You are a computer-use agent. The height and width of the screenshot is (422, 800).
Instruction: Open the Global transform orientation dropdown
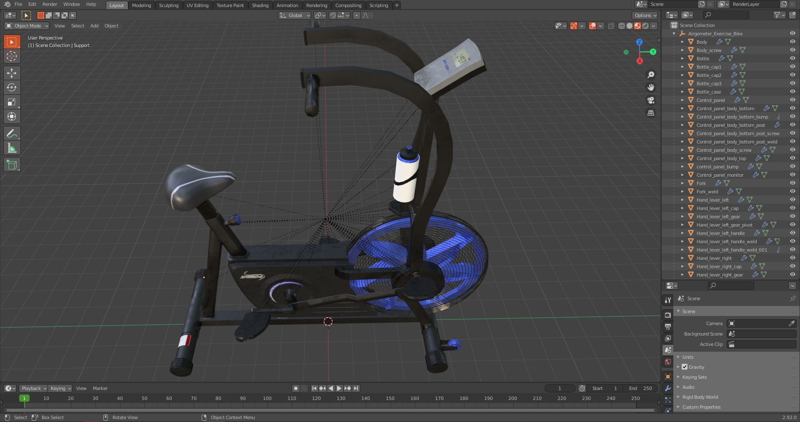click(x=295, y=15)
